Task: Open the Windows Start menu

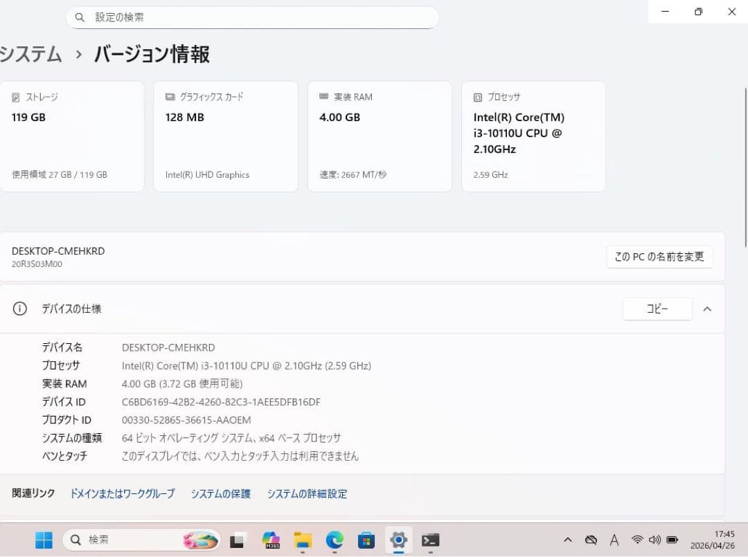Action: (x=44, y=540)
